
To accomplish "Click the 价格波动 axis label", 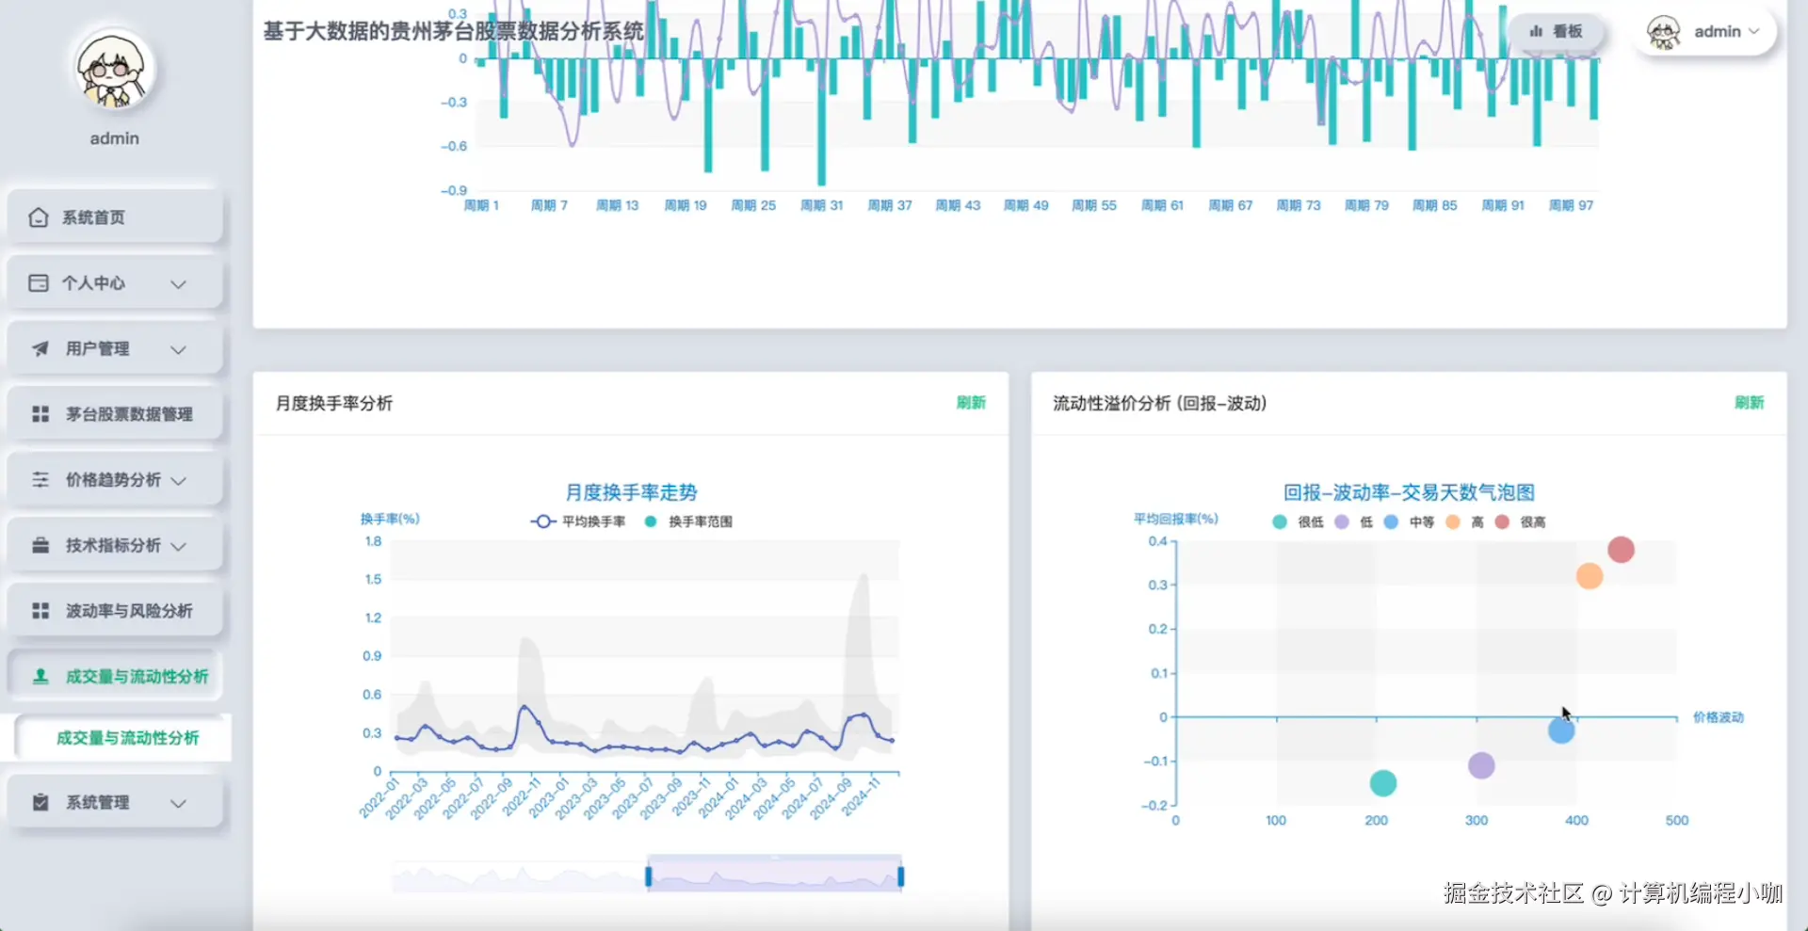I will click(x=1719, y=717).
